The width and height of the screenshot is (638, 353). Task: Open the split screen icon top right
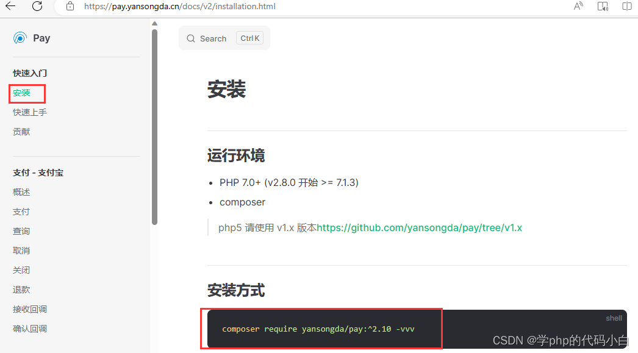pyautogui.click(x=628, y=7)
